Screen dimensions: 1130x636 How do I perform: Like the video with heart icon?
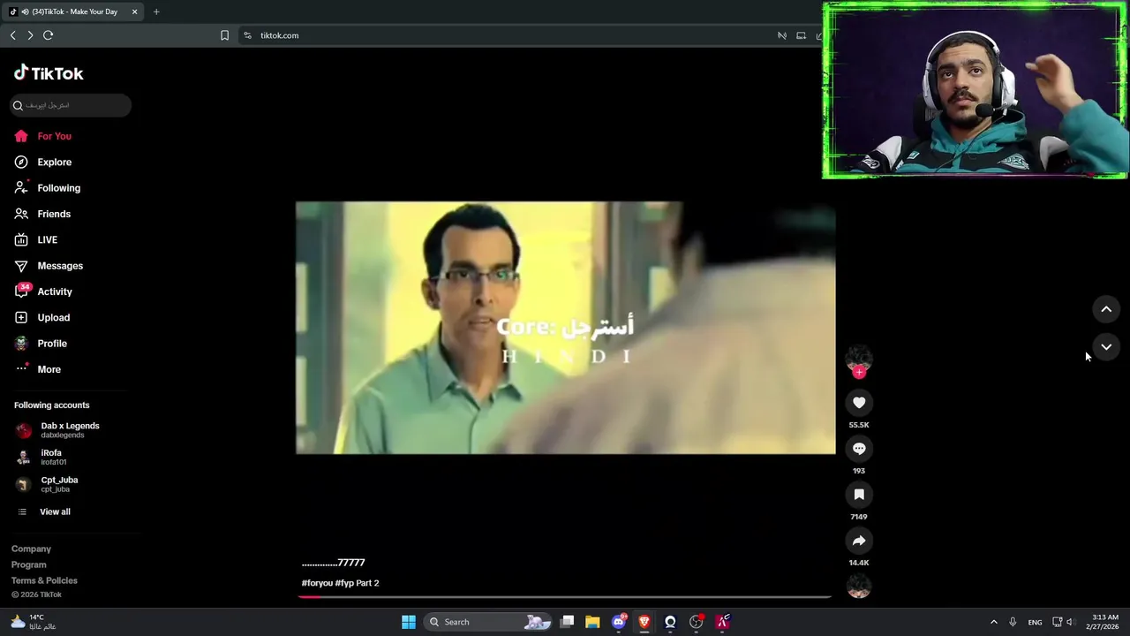[859, 403]
